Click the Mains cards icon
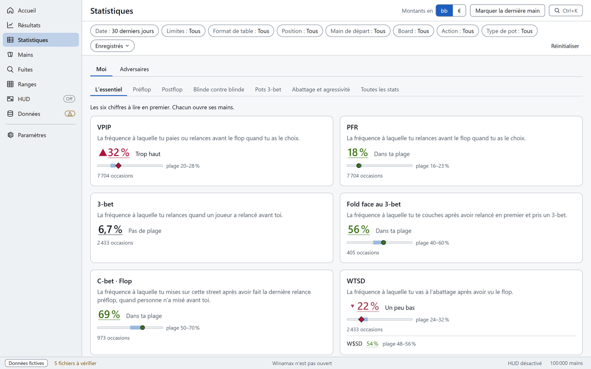The height and width of the screenshot is (369, 591). [x=10, y=55]
